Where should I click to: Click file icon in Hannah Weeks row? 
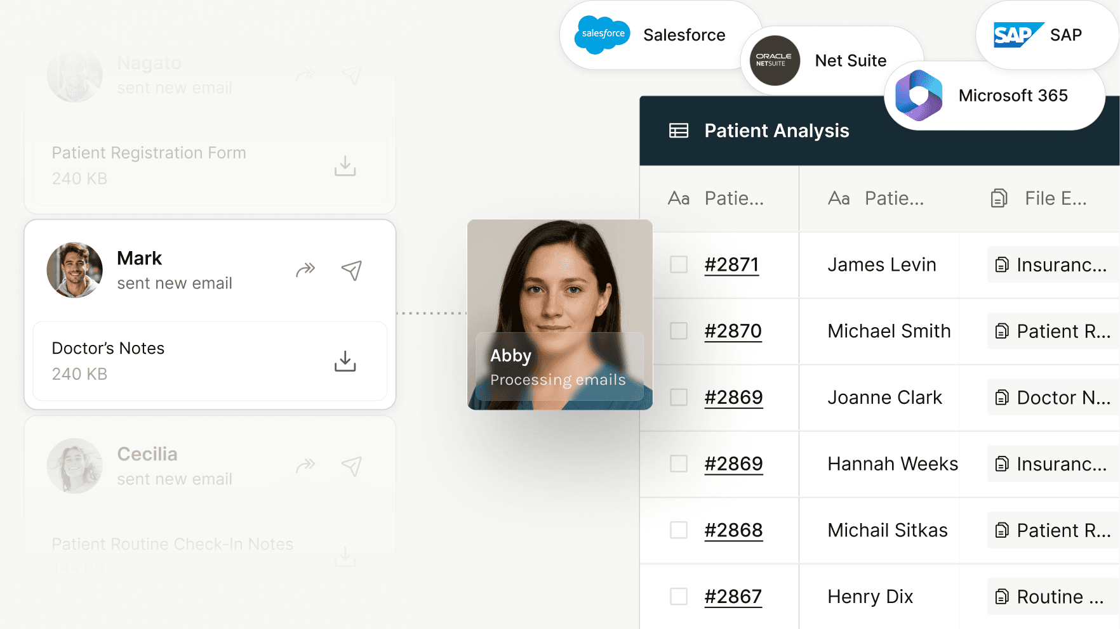point(1002,464)
